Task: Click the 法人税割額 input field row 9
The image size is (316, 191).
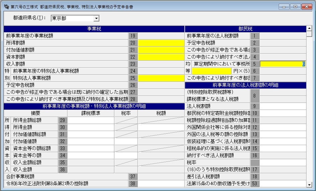Action: tap(283, 106)
